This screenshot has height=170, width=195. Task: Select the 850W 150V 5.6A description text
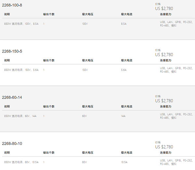tap(21, 70)
